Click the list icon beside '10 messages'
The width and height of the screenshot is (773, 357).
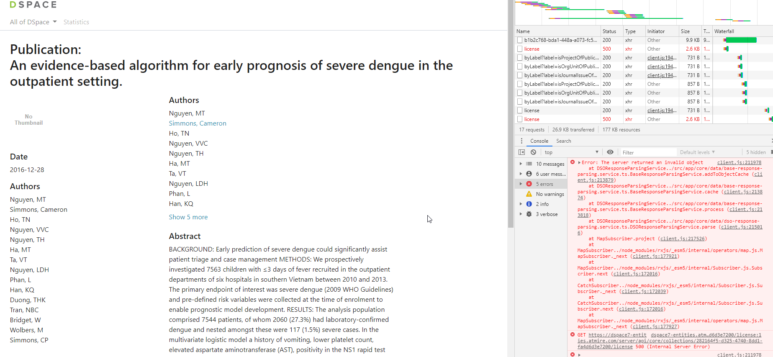(x=529, y=164)
